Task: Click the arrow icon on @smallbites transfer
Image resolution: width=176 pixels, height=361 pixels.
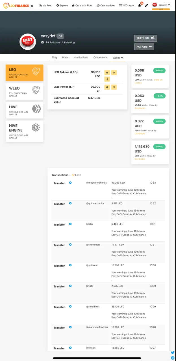Action: pyautogui.click(x=70, y=307)
